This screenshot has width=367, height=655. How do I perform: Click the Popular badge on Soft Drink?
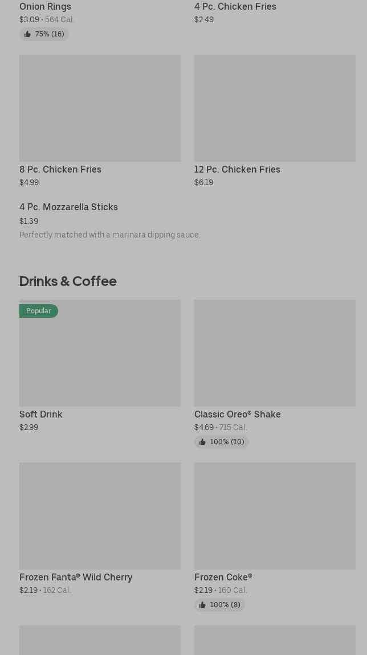coord(39,311)
